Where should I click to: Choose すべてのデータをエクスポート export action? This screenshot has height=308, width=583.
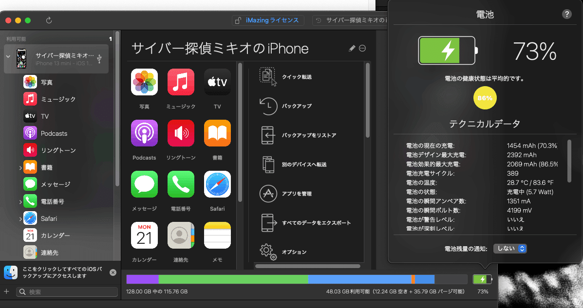pyautogui.click(x=305, y=223)
